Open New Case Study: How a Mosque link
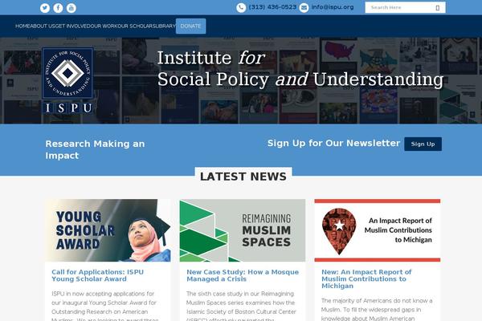The width and height of the screenshot is (482, 321). 243,275
